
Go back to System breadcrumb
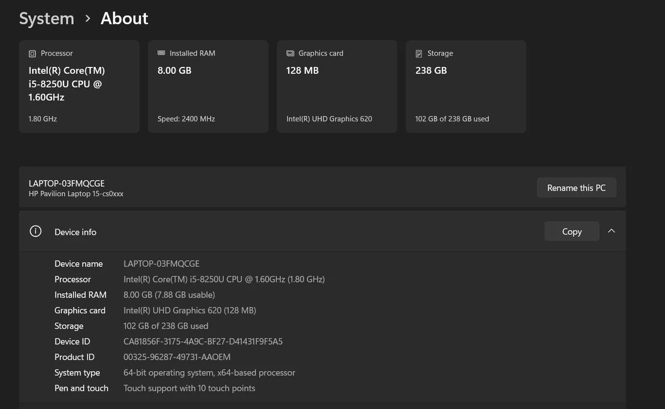click(47, 19)
